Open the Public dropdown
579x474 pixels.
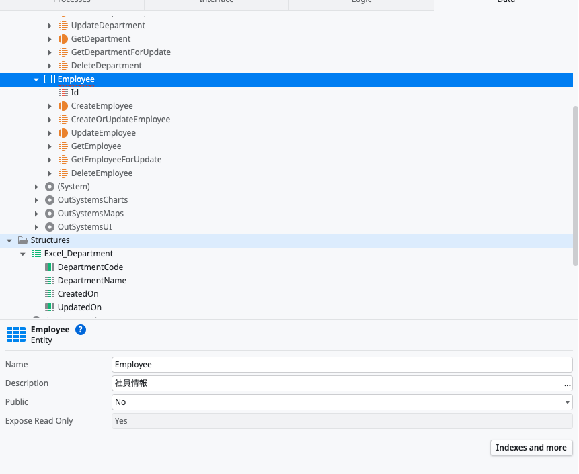click(567, 402)
